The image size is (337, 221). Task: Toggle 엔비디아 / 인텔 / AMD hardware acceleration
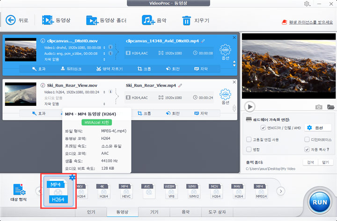(263, 128)
